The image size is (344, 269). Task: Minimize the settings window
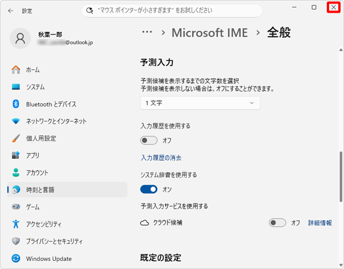click(294, 7)
